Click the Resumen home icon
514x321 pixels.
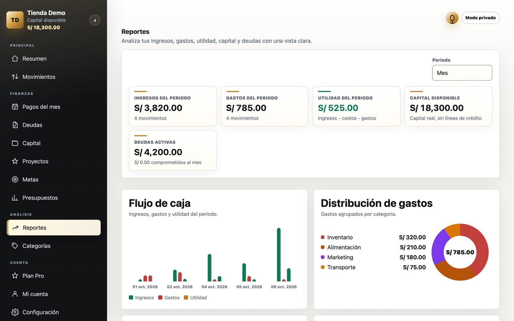point(15,58)
